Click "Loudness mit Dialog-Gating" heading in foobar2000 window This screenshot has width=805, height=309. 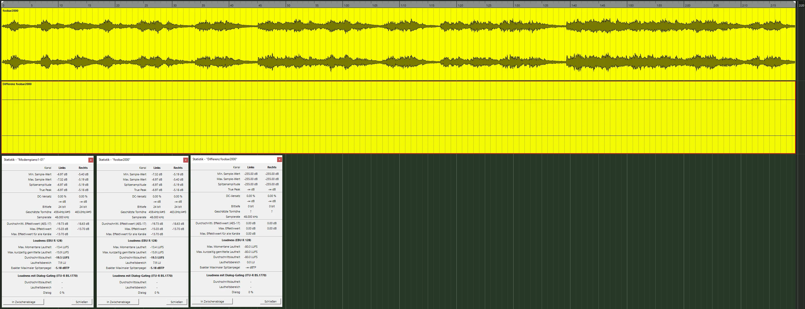coord(143,276)
